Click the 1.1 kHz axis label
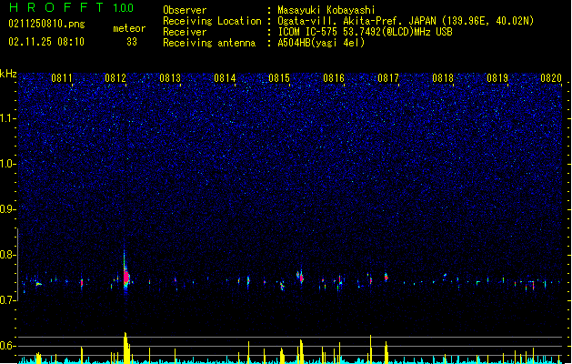This screenshot has width=572, height=364. pyautogui.click(x=8, y=118)
